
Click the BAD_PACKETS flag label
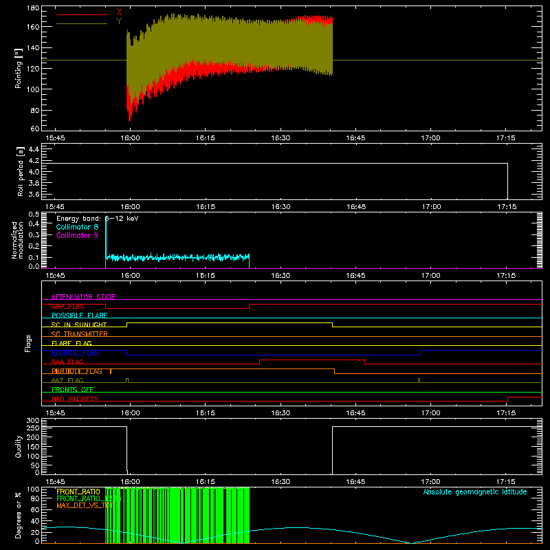coord(75,399)
